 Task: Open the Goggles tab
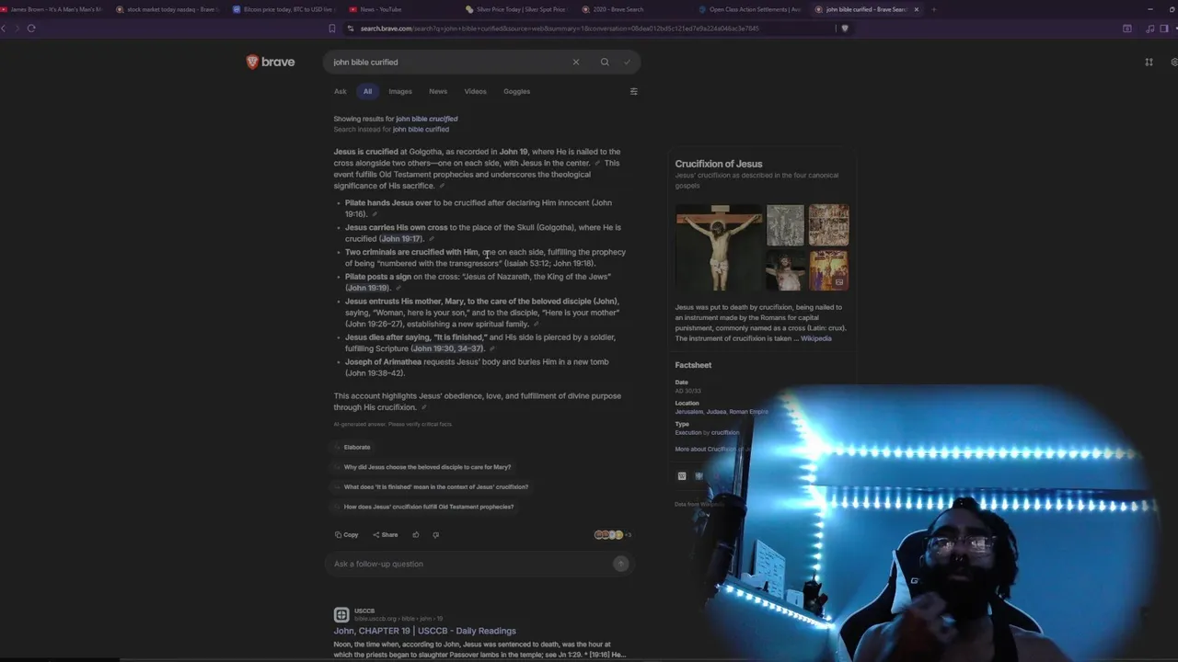pyautogui.click(x=516, y=91)
